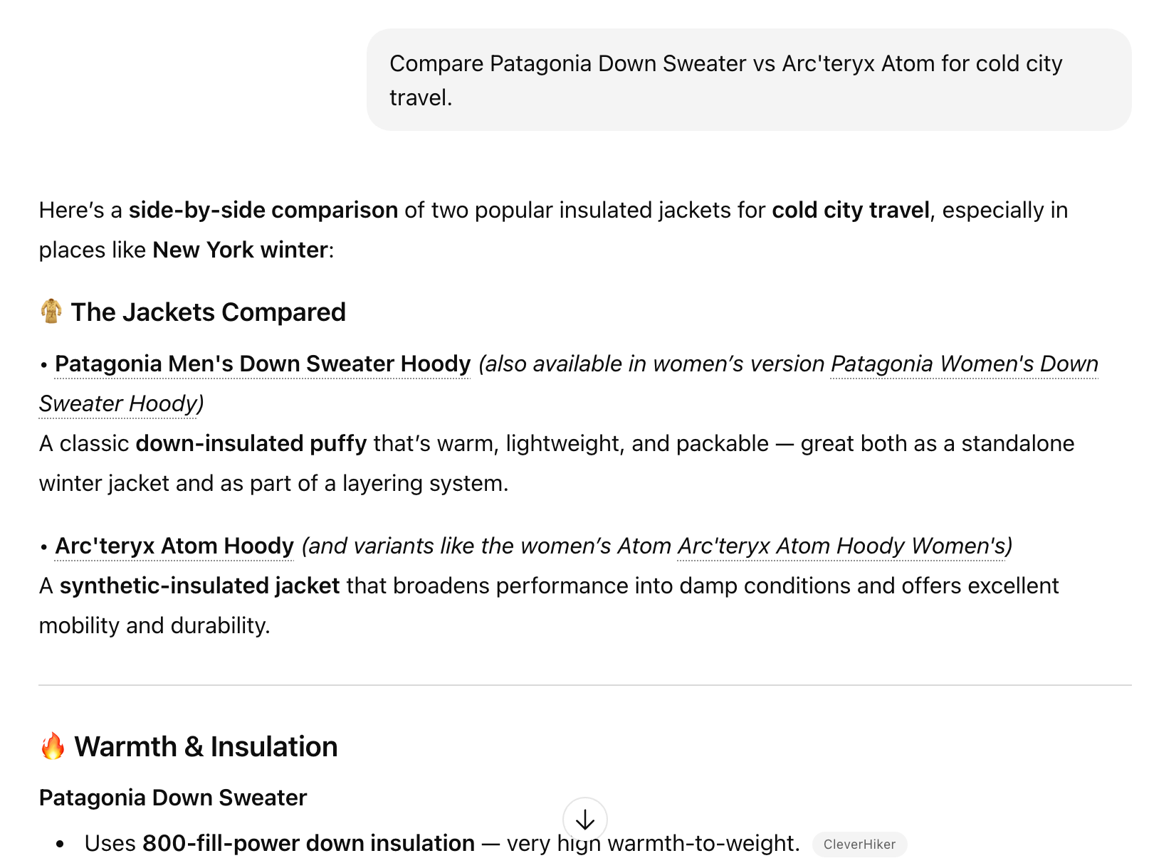Viewport: 1149px width, 868px height.
Task: Click the scroll-to-bottom arrow button
Action: [584, 820]
